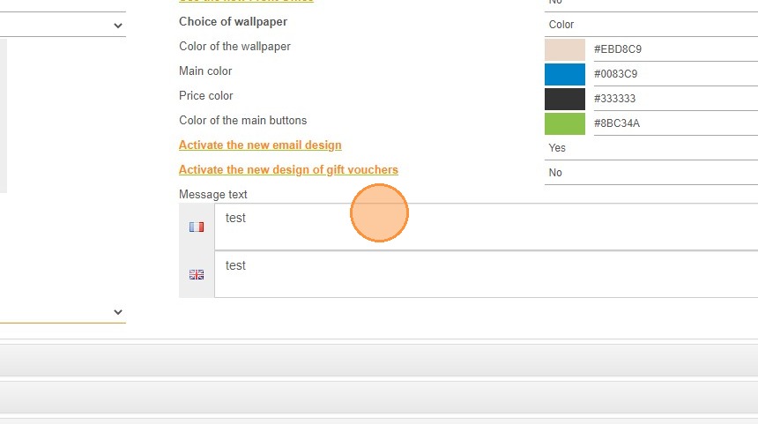The image size is (758, 424).
Task: Focus the English message text area
Action: tap(487, 274)
